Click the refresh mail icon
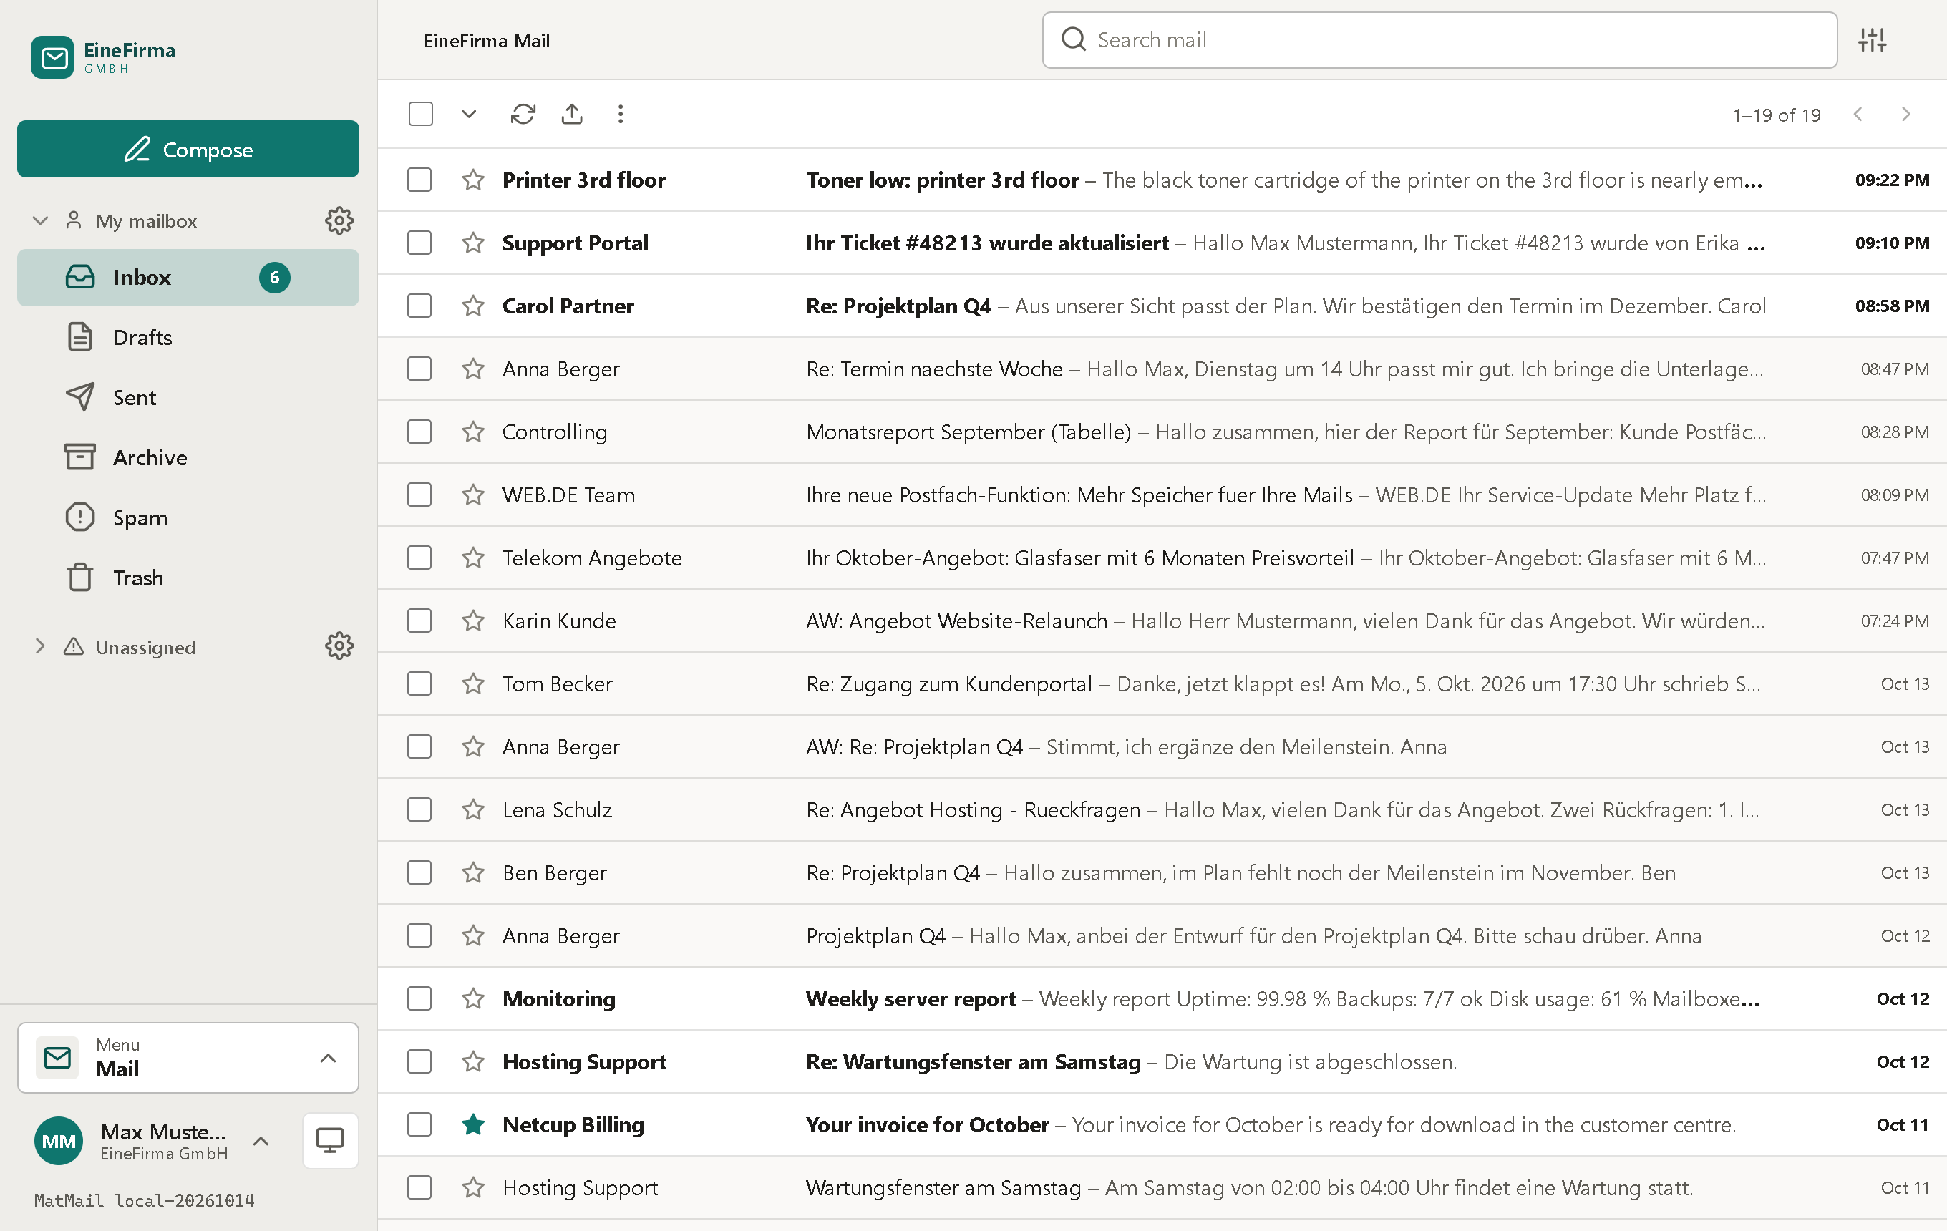The height and width of the screenshot is (1231, 1947). point(523,114)
